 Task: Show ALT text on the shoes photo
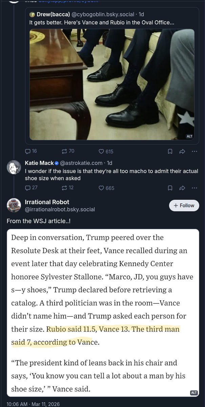189,136
